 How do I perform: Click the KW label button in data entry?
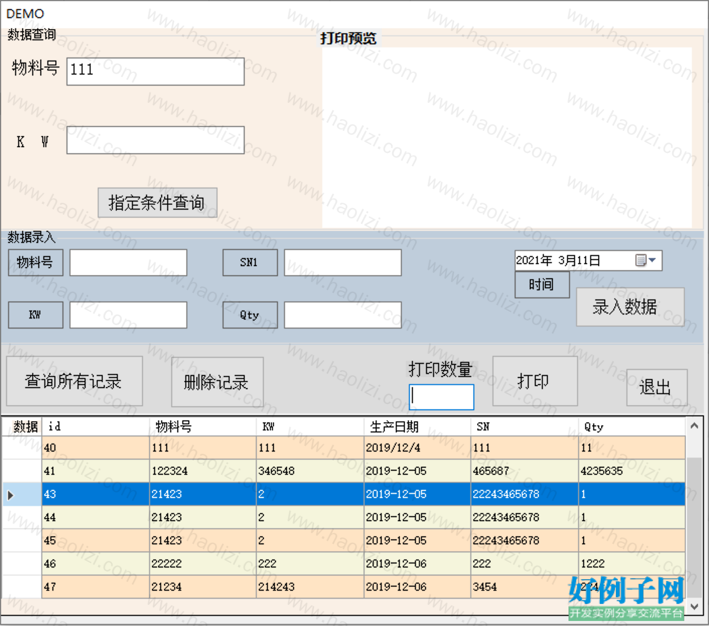pyautogui.click(x=35, y=315)
